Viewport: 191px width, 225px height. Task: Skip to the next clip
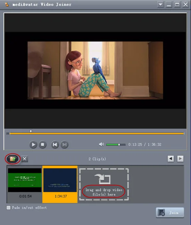pos(64,145)
